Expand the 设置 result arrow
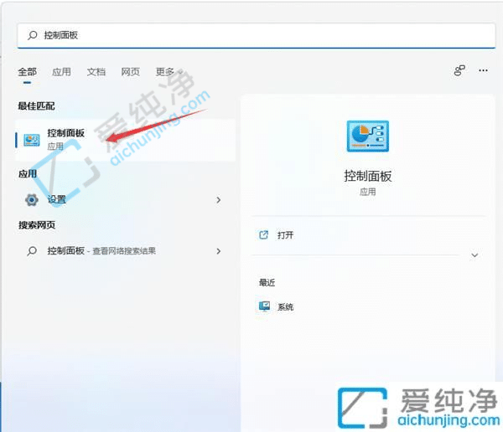Image resolution: width=503 pixels, height=432 pixels. click(x=219, y=200)
